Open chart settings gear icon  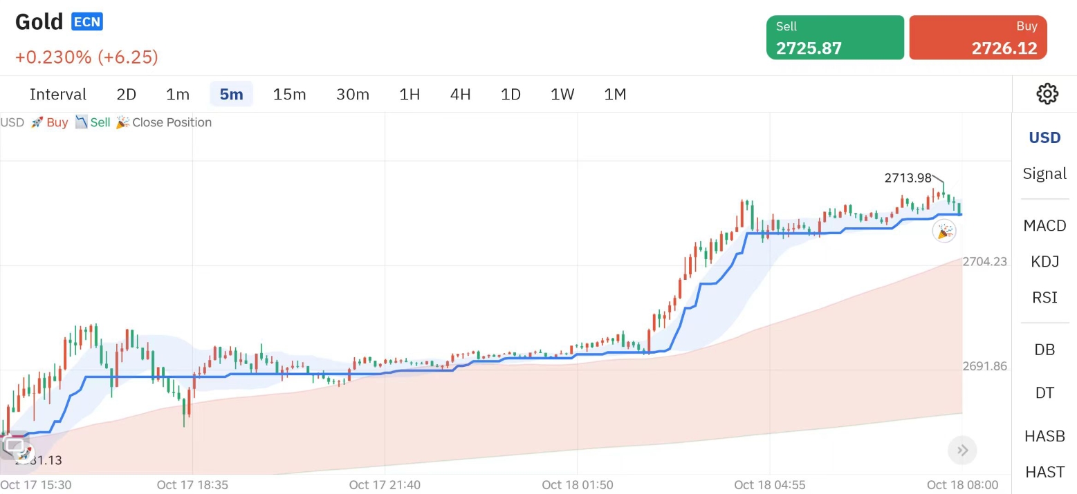tap(1047, 94)
